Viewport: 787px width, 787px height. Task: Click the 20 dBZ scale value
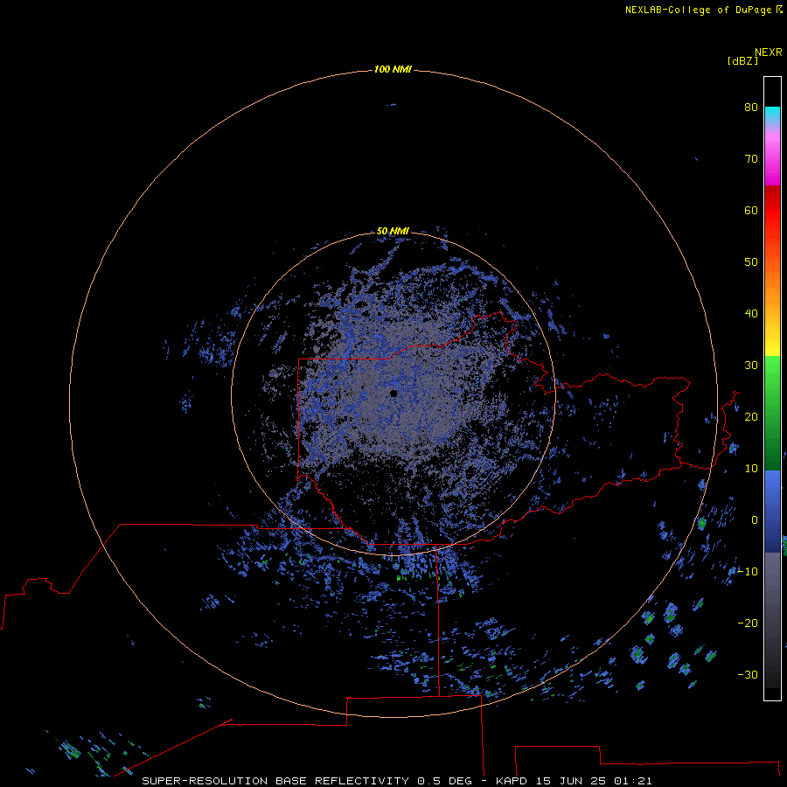coord(751,416)
